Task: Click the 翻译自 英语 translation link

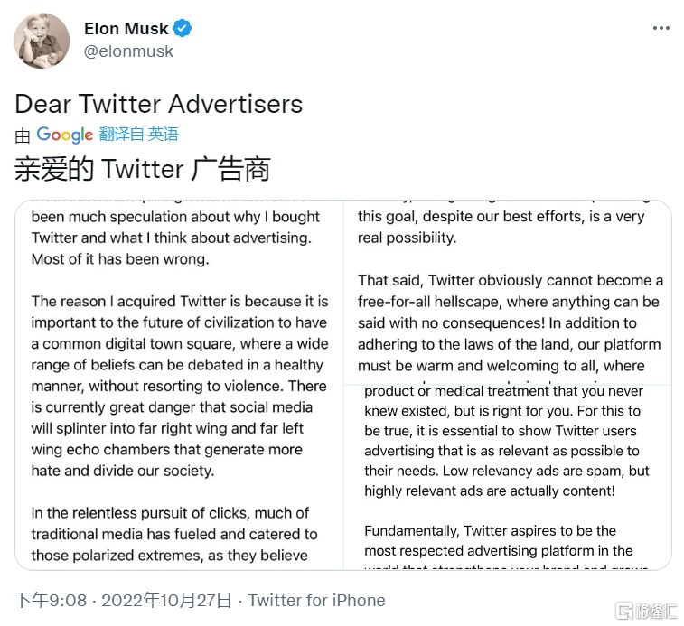Action: click(139, 135)
